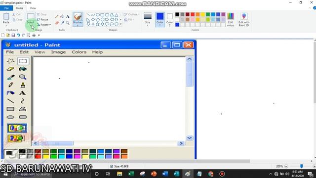
Task: Click Print icon in Quick Access Toolbar
Action: [34, 35]
